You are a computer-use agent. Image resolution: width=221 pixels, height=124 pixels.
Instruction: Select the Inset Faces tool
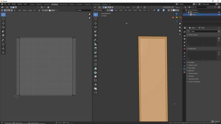(96, 53)
